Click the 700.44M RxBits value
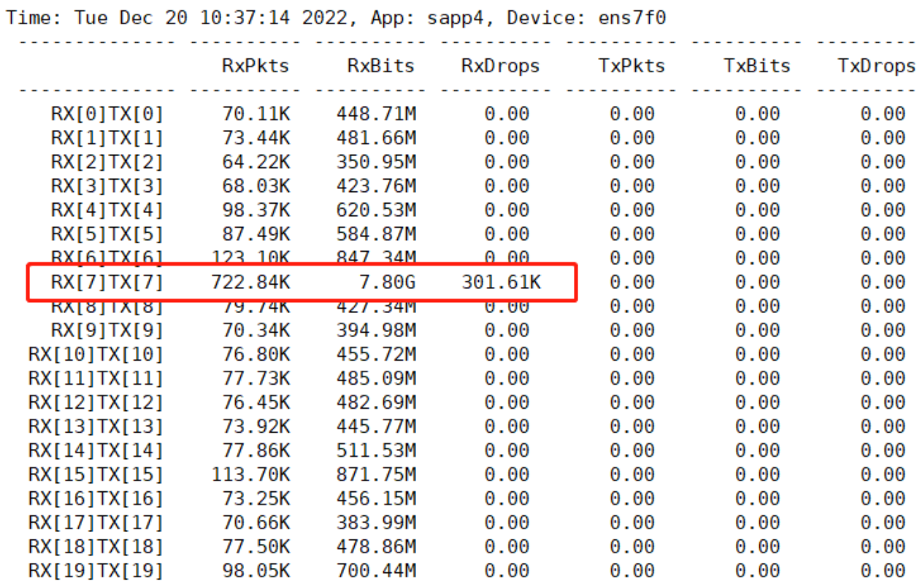 tap(376, 572)
